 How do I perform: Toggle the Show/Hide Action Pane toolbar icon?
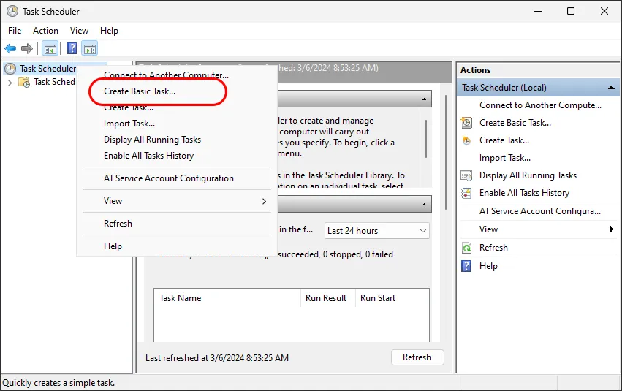90,49
